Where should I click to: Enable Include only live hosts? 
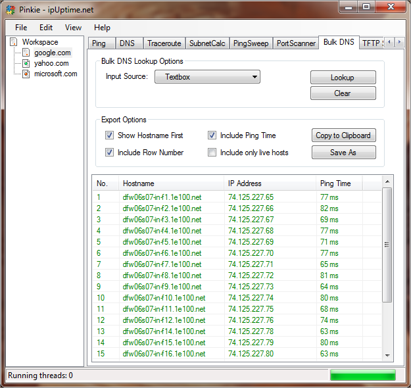point(212,153)
